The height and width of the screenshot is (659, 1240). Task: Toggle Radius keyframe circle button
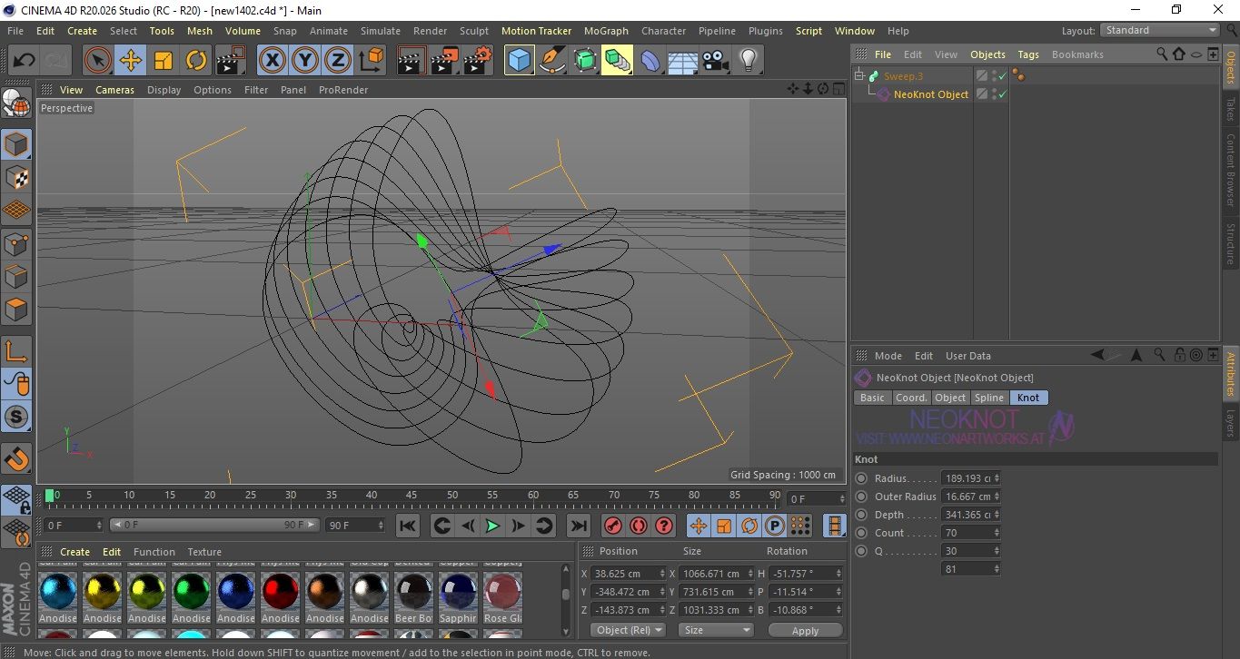(861, 478)
